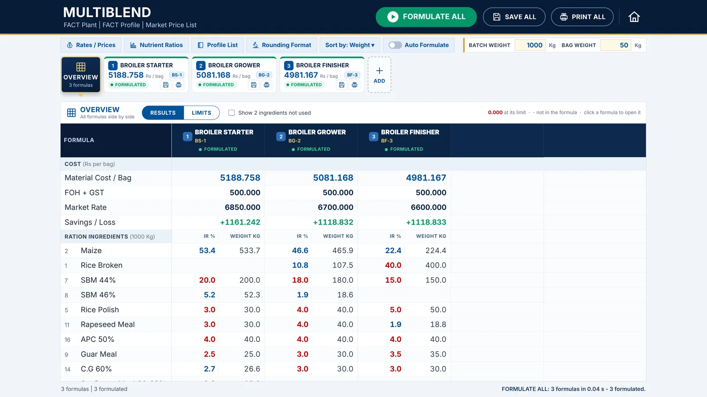This screenshot has width=707, height=397.
Task: Click the BS-1 code badge
Action: (x=177, y=75)
